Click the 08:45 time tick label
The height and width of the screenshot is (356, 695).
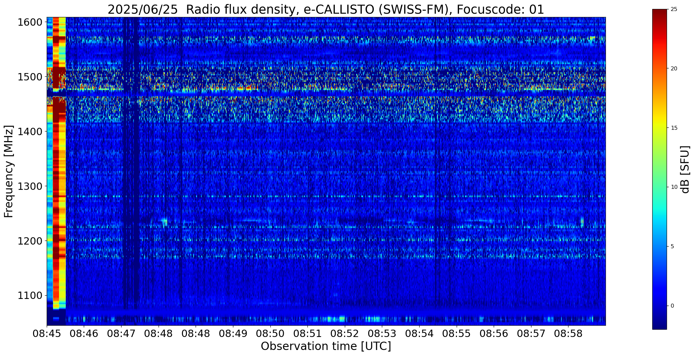pos(47,334)
